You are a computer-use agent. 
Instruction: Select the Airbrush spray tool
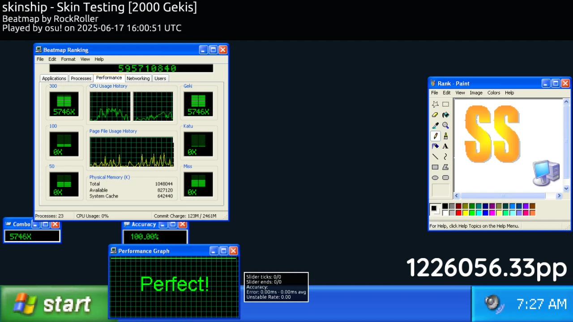435,146
